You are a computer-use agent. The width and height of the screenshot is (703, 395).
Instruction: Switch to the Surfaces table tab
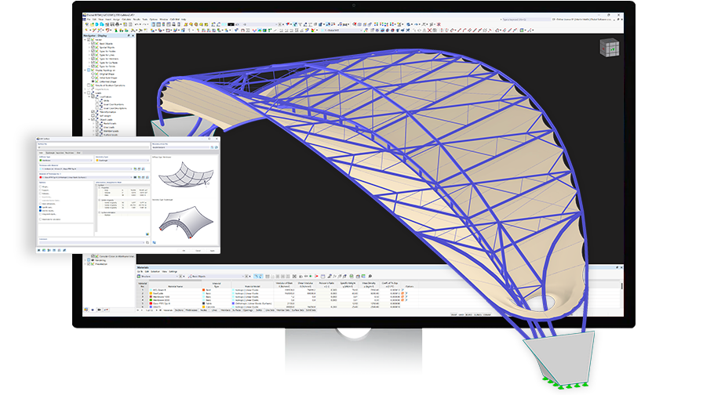(x=236, y=310)
